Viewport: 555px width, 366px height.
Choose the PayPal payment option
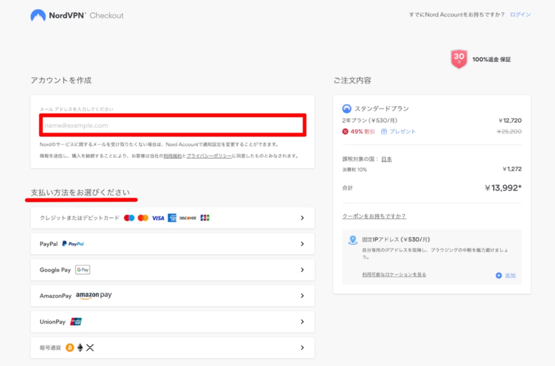coord(173,243)
